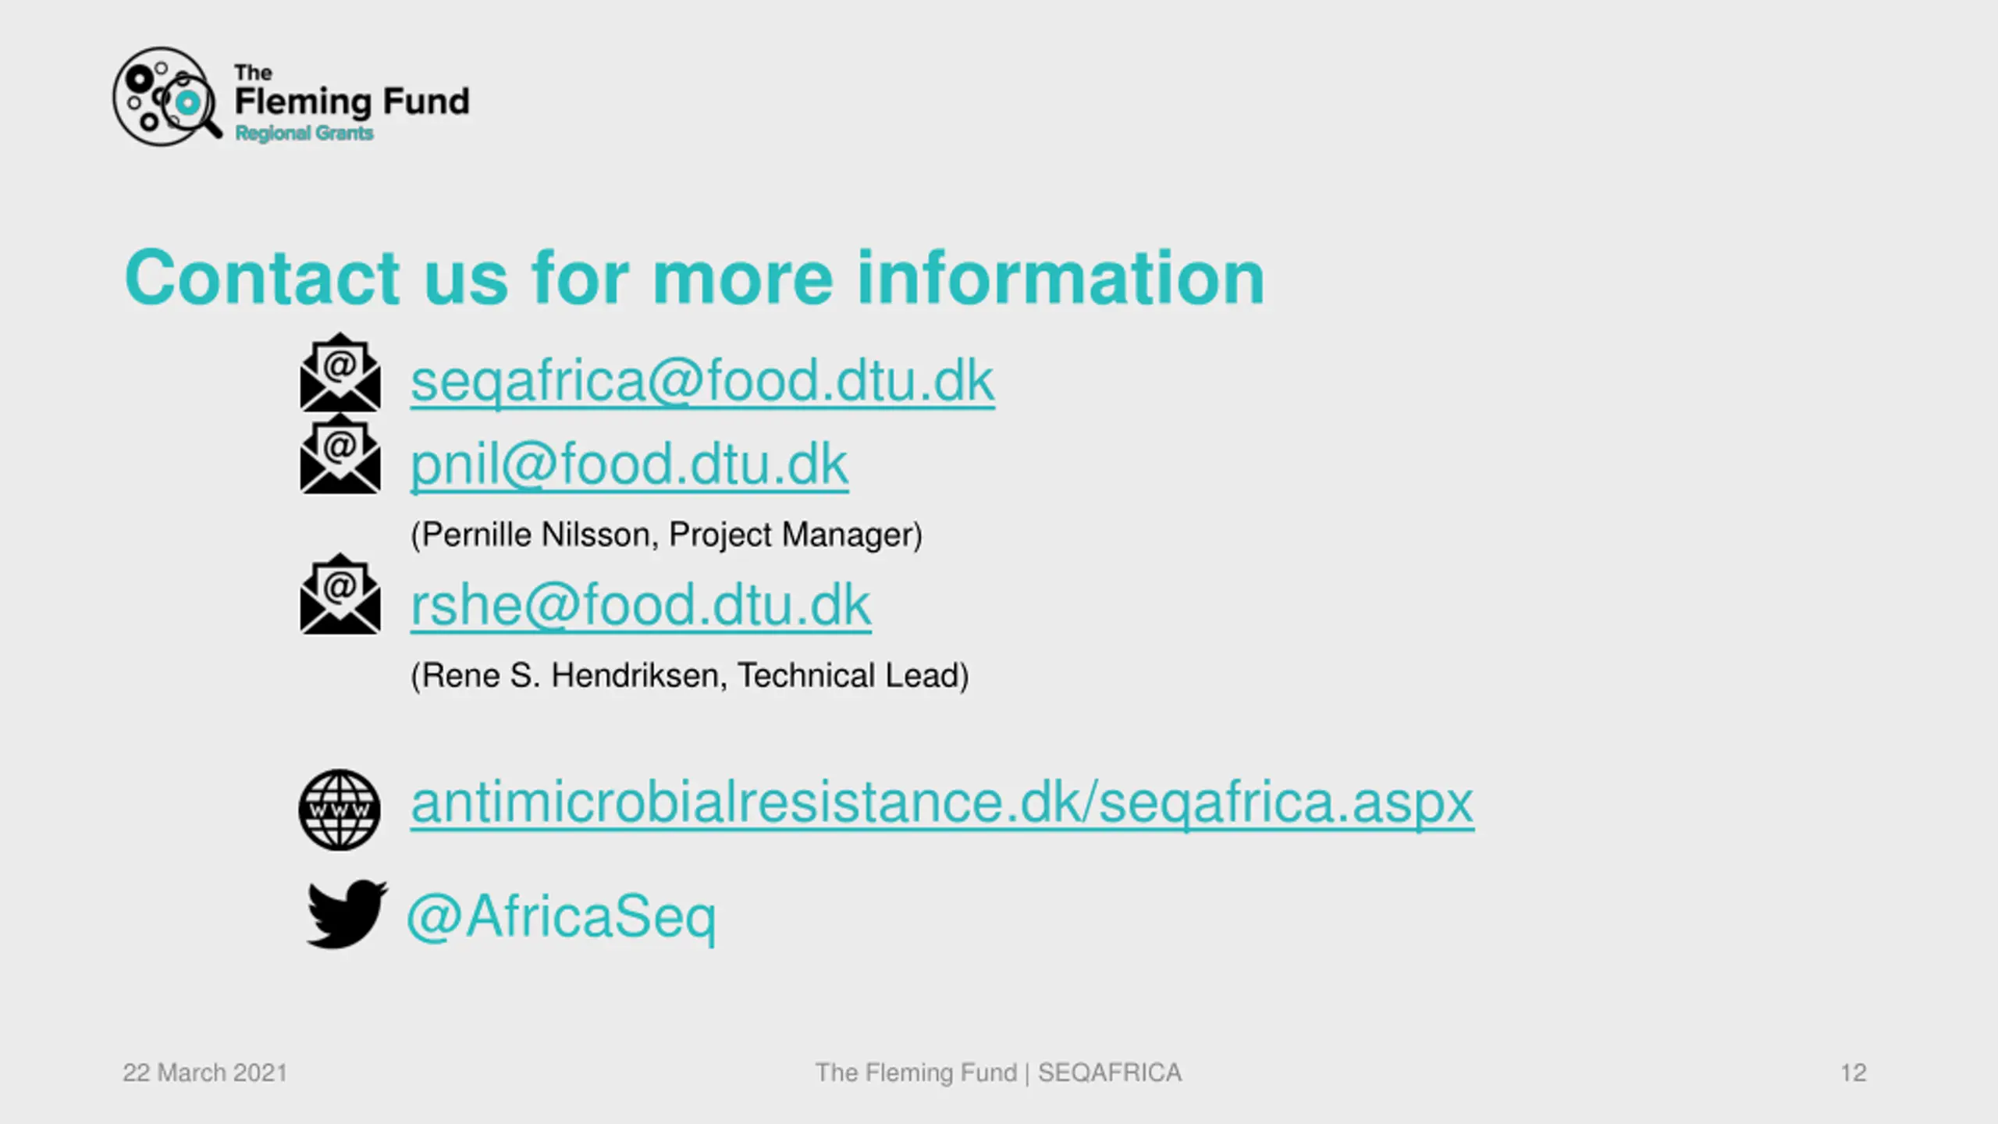Screen dimensions: 1998x1124
Task: Click the 'Regional Grants' teal subtitle
Action: click(304, 133)
